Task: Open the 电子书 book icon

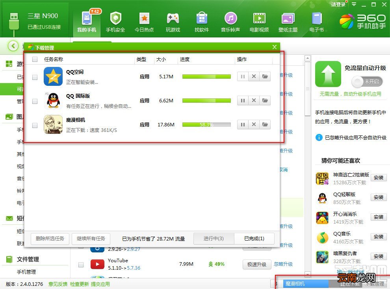Action: coord(317,19)
